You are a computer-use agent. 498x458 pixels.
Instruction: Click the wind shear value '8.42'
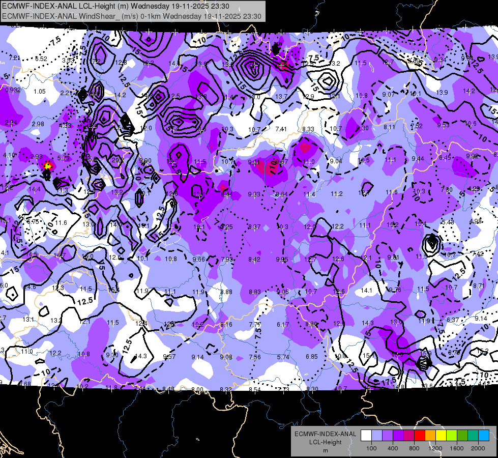[254, 260]
